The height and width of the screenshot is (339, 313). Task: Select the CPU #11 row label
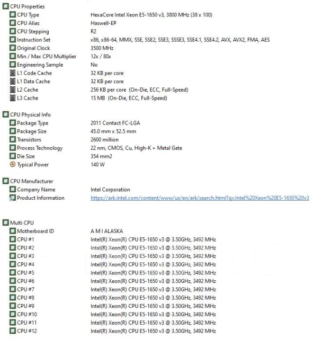click(27, 323)
